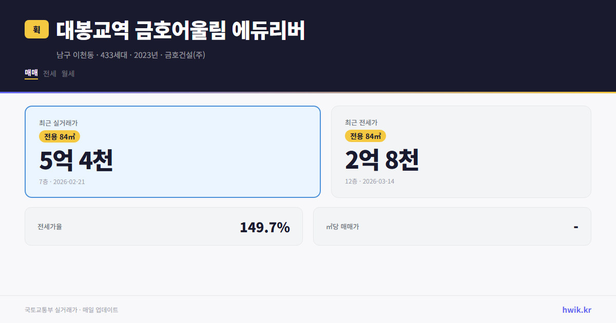The height and width of the screenshot is (323, 616).
Task: Click the "전용 84㎡" badge on jeonse card
Action: 365,136
